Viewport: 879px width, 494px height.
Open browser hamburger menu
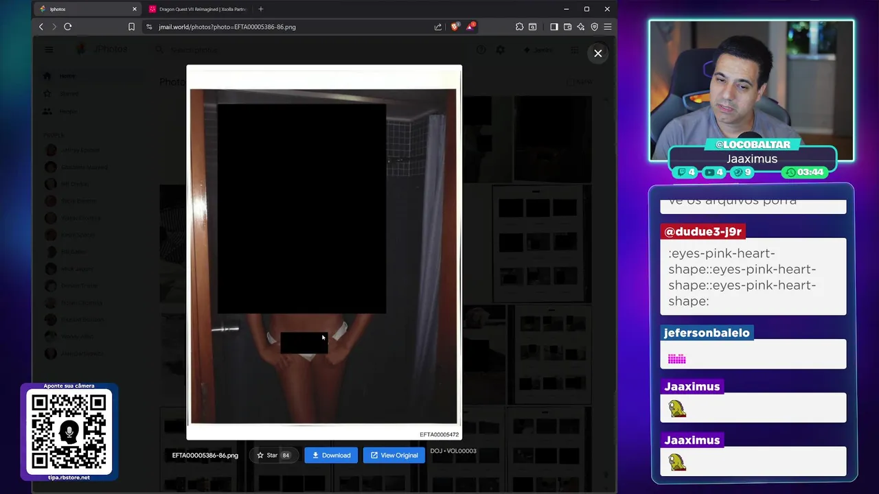click(x=608, y=27)
